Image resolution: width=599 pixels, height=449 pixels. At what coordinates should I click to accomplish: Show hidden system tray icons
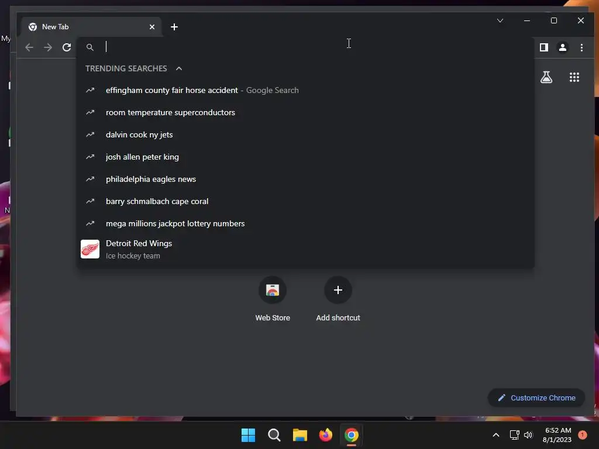[x=496, y=435]
